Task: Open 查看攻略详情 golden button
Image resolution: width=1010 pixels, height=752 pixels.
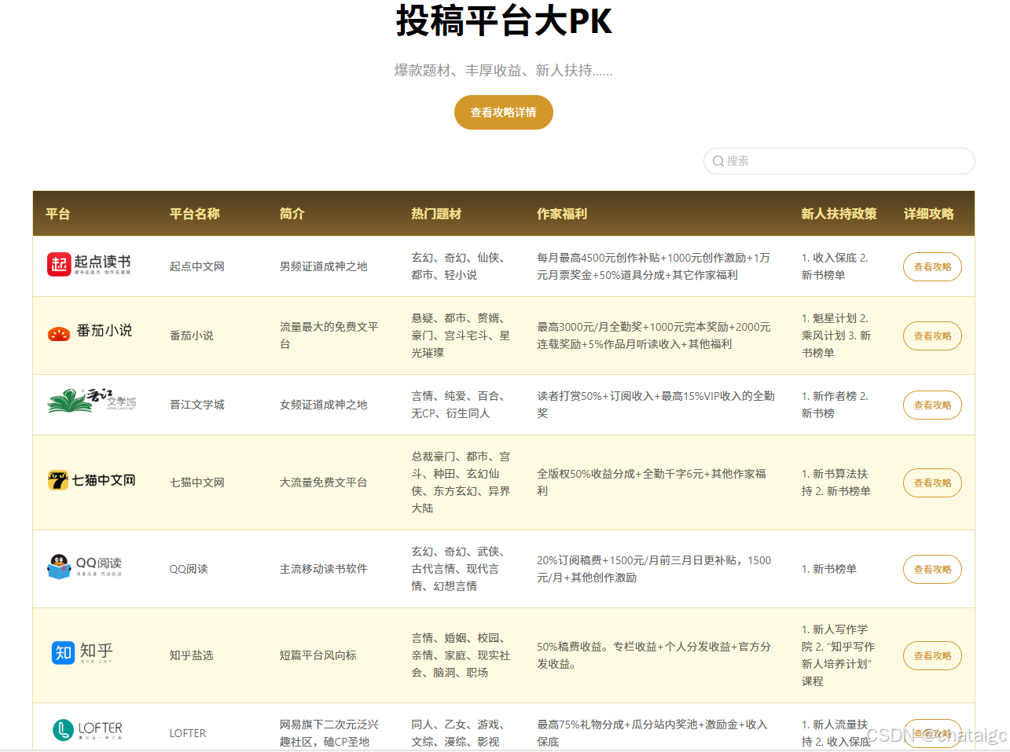Action: pos(504,112)
